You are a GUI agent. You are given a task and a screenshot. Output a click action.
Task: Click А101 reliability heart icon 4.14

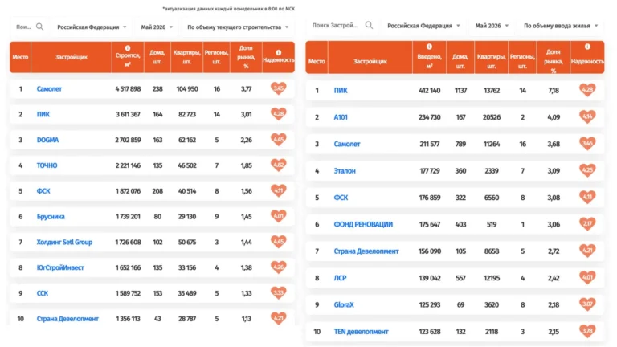click(x=587, y=116)
